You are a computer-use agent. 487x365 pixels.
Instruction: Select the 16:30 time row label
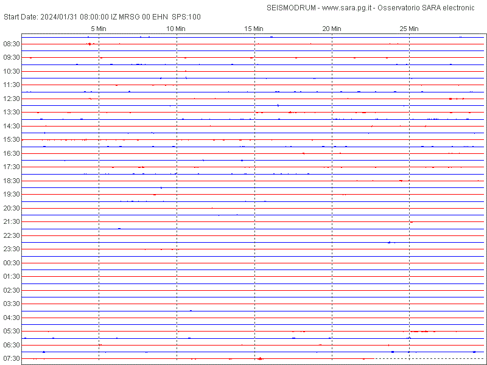click(x=12, y=153)
